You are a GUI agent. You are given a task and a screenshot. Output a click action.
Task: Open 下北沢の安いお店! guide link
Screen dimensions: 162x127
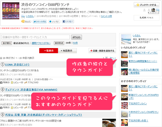click(139, 120)
